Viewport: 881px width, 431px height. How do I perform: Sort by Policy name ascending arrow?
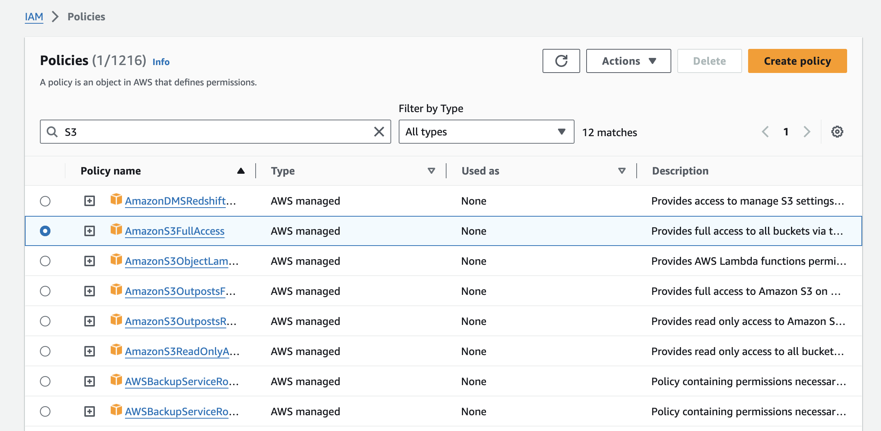click(x=241, y=171)
